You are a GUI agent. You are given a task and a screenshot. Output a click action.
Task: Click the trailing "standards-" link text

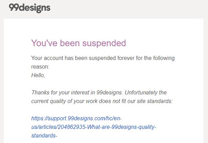pos(44,136)
